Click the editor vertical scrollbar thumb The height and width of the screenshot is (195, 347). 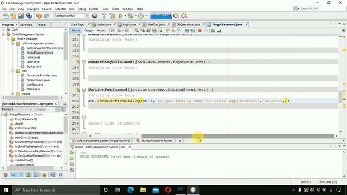[x=340, y=97]
